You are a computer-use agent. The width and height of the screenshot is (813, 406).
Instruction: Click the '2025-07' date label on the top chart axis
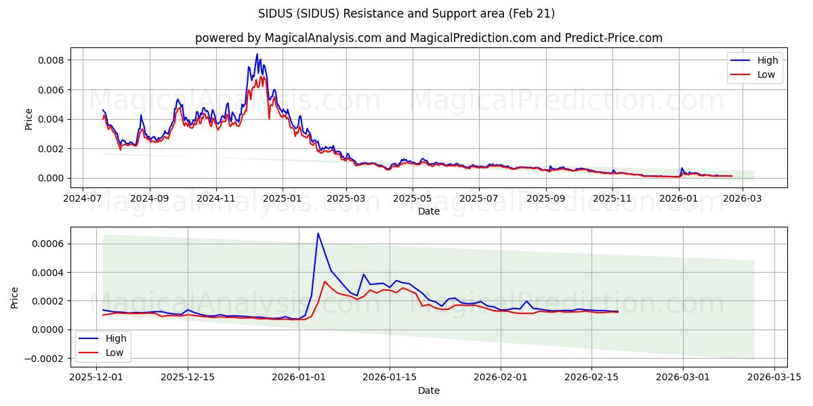(479, 198)
